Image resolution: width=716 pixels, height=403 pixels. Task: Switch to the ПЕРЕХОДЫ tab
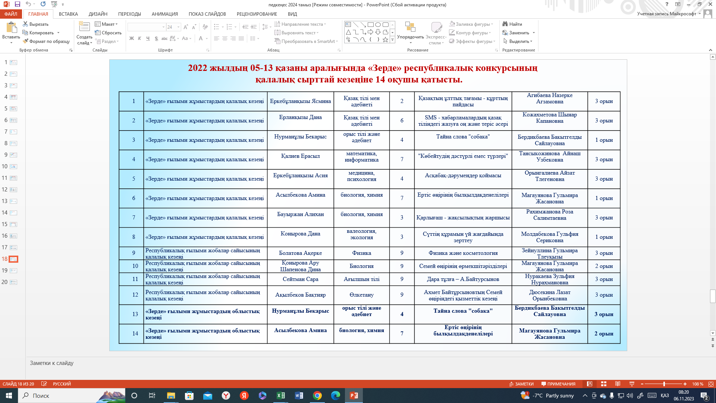point(129,14)
